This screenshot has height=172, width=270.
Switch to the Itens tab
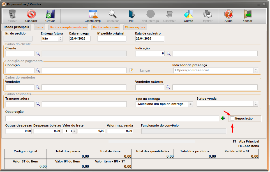[x=39, y=27]
